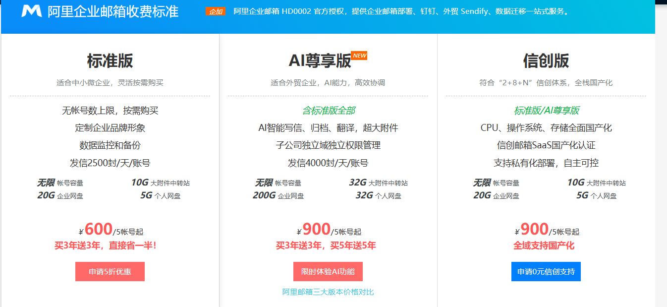Click 20G 企业网盘 in 信创版
The height and width of the screenshot is (307, 667).
[496, 195]
